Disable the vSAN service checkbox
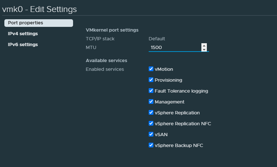This screenshot has width=277, height=167. pos(151,134)
